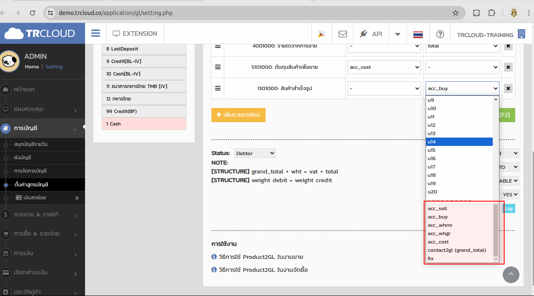Open the help question mark icon
Screen dimensions: 534x296
[440, 34]
